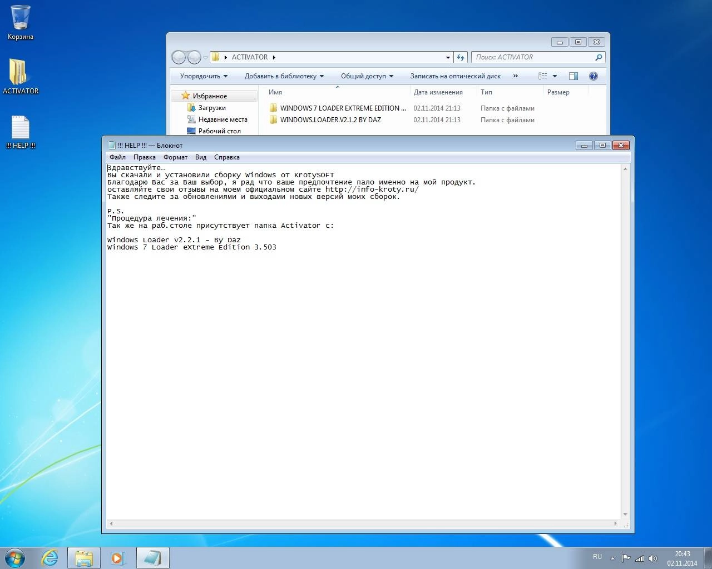Click Show desktop strip at taskbar end

tap(708, 558)
